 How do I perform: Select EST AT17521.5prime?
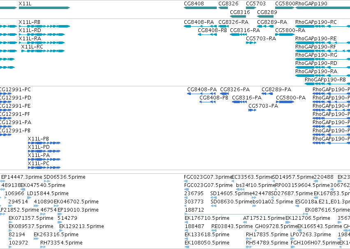264,218
